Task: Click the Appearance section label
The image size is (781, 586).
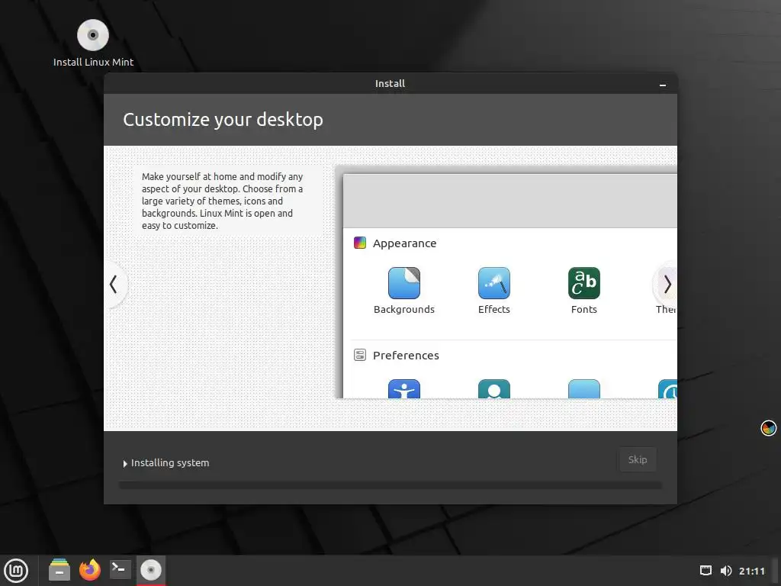Action: [x=404, y=243]
